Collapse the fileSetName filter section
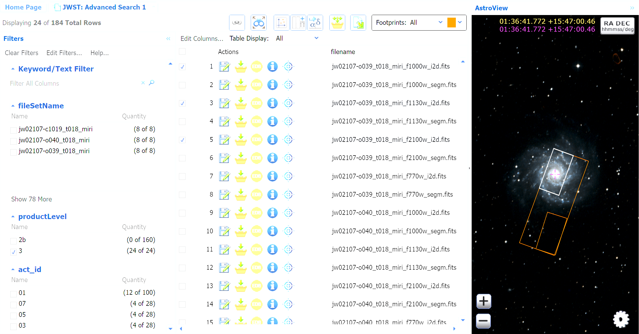This screenshot has width=639, height=334. (x=13, y=106)
